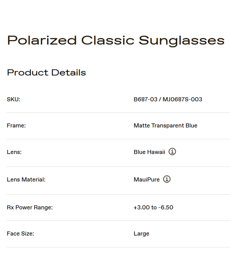The width and height of the screenshot is (230, 280).
Task: Click the Polarized Classic Sunglasses title
Action: click(x=116, y=41)
